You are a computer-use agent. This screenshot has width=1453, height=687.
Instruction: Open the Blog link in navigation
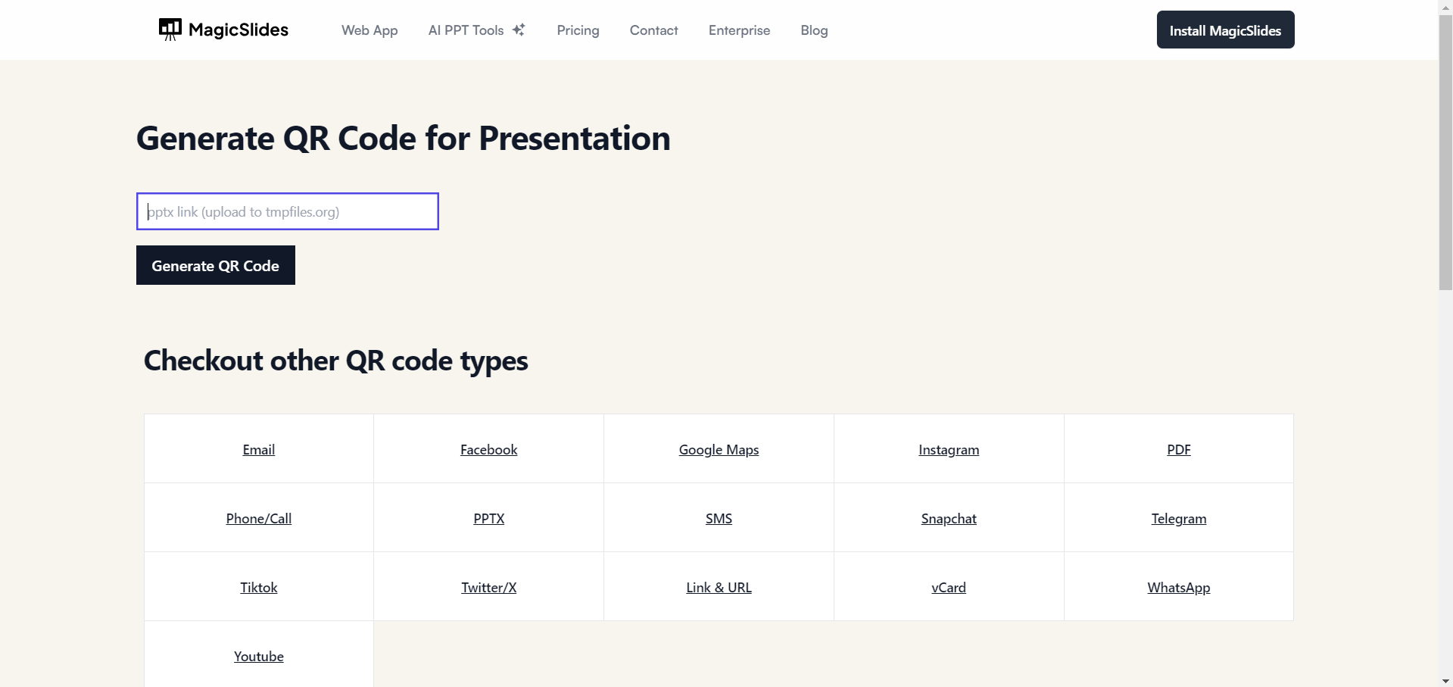[x=814, y=30]
